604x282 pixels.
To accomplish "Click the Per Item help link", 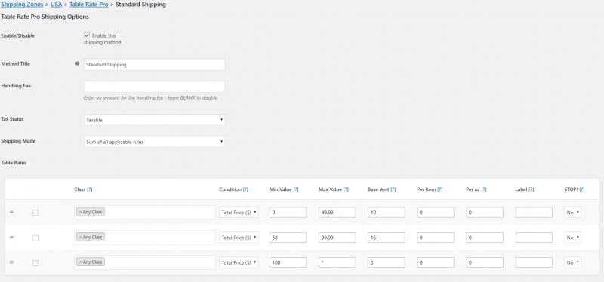I will pyautogui.click(x=439, y=189).
